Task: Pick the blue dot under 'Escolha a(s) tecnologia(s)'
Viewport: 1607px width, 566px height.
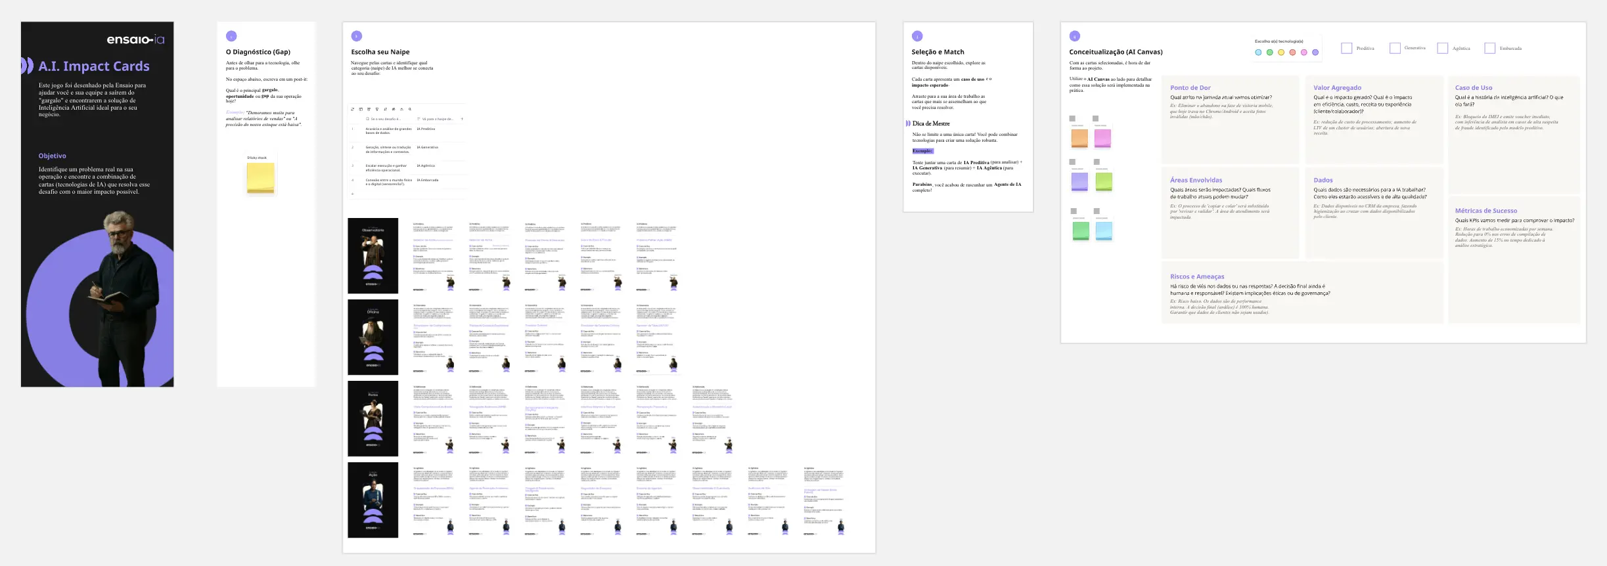Action: pos(1258,53)
